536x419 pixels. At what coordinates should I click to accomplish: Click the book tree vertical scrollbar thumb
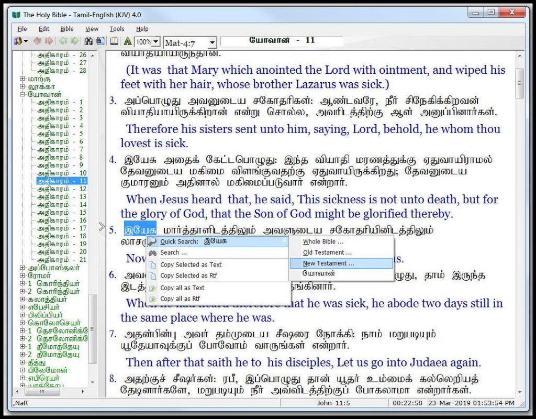[92, 329]
